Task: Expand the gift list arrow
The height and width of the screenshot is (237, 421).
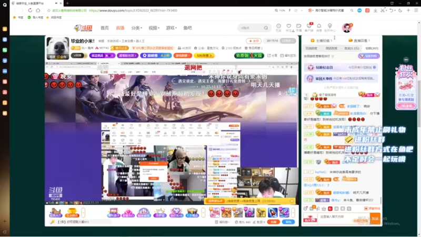Action: [293, 213]
